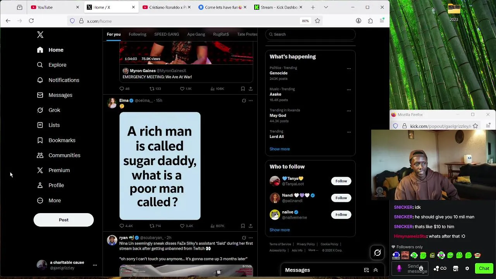
Task: Open Profile in the sidebar
Action: tap(50, 185)
